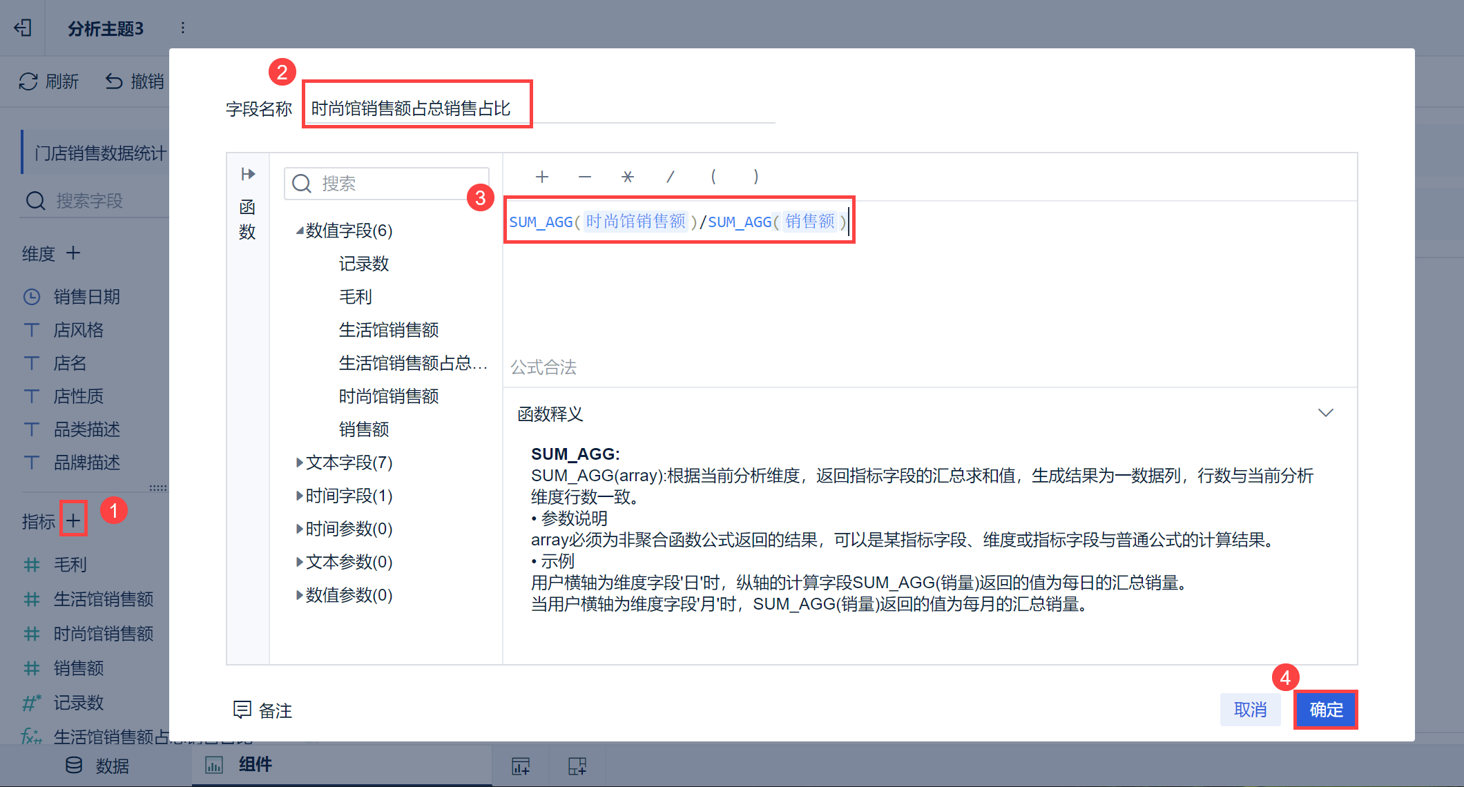Click the collapse panel arrow above 函数
This screenshot has height=787, width=1464.
(x=248, y=174)
